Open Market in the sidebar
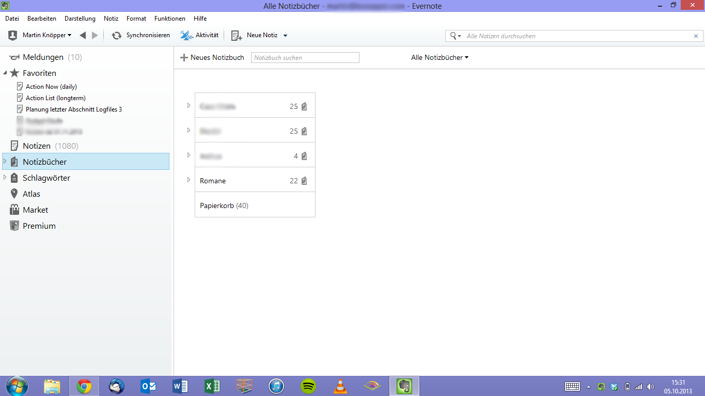The height and width of the screenshot is (396, 705). pyautogui.click(x=35, y=210)
